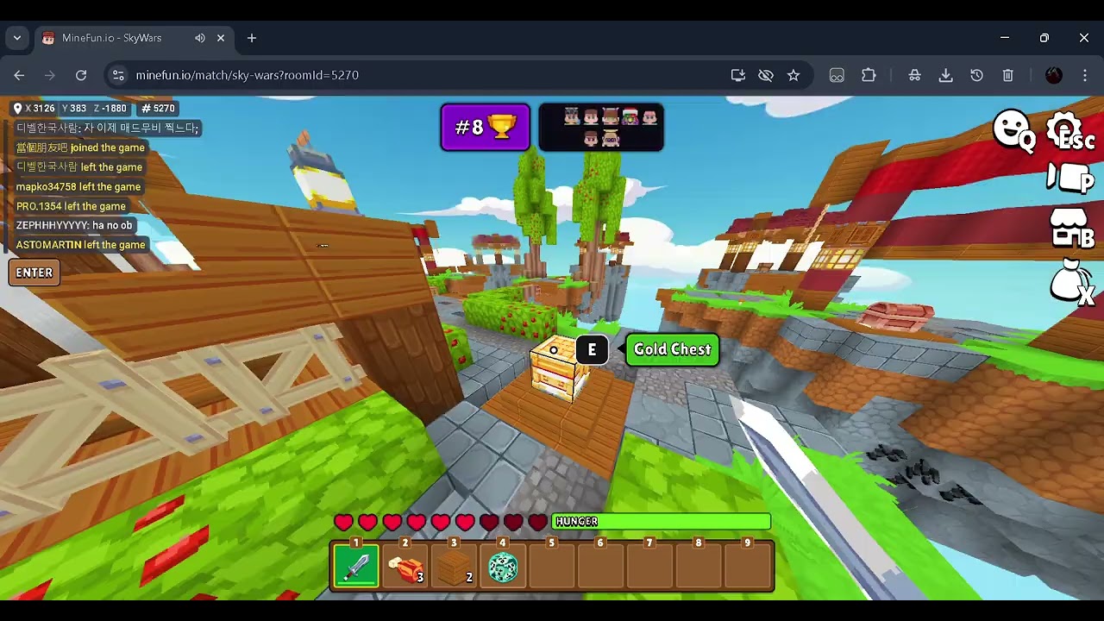Open the emoji chat icon marked Q
The width and height of the screenshot is (1104, 621).
1013,131
